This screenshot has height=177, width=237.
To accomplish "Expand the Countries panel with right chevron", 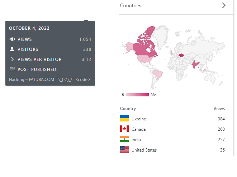I will [x=224, y=5].
